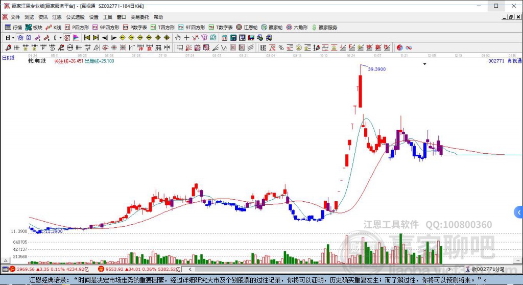This screenshot has height=285, width=523.
Task: Step chart left with black left arrow
Action: 105,38
